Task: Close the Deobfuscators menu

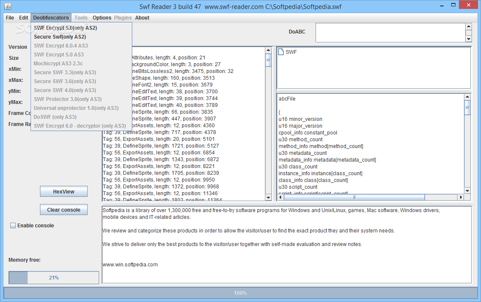Action: pos(51,18)
